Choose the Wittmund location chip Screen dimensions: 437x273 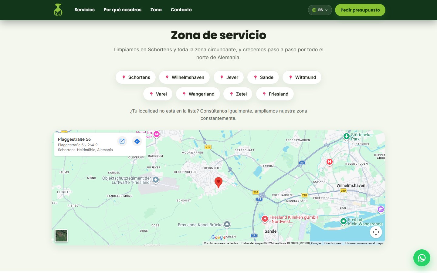(x=302, y=77)
